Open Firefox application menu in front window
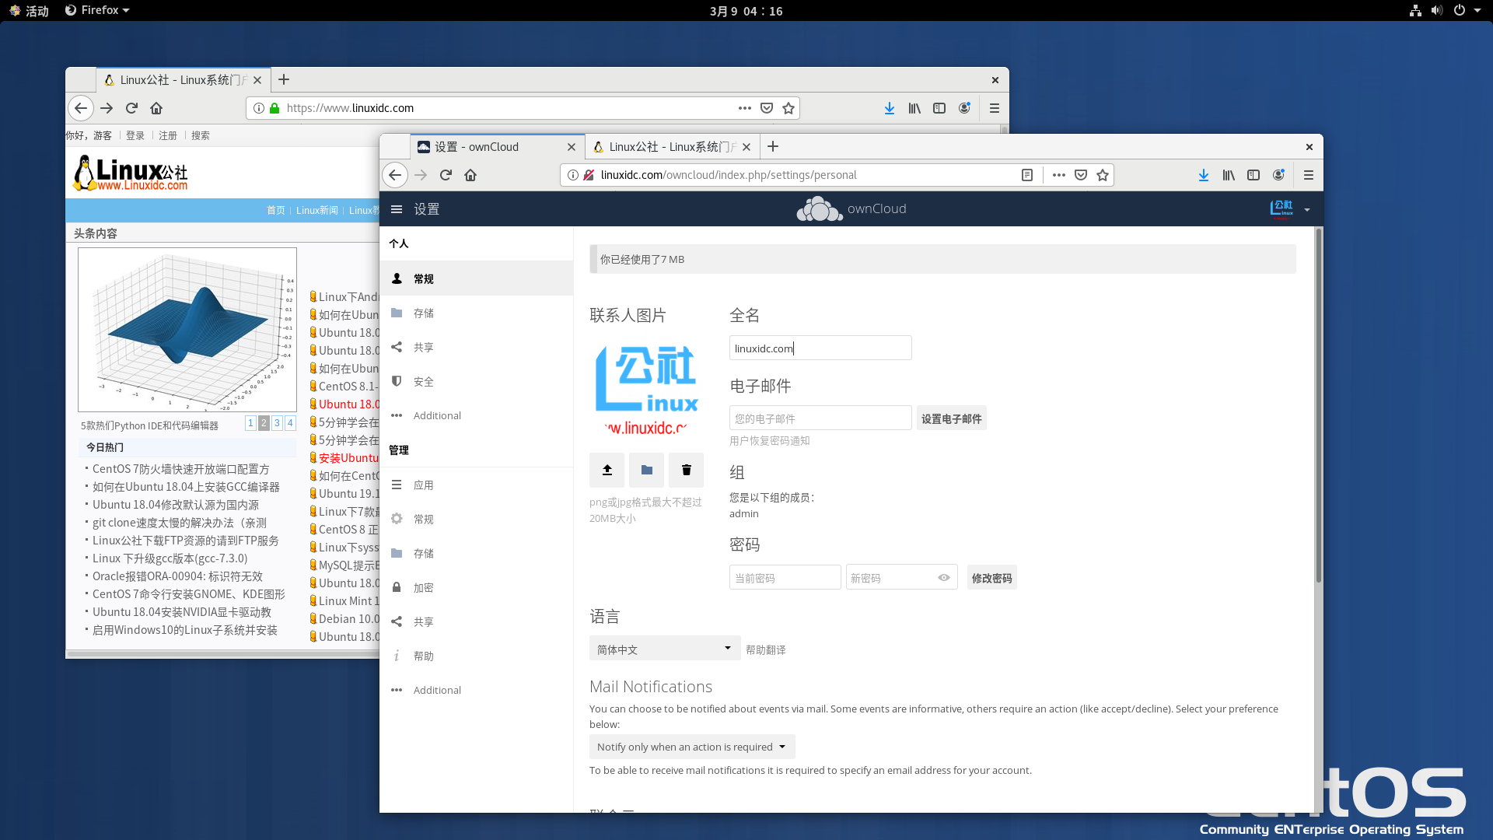Viewport: 1493px width, 840px height. coord(1309,175)
